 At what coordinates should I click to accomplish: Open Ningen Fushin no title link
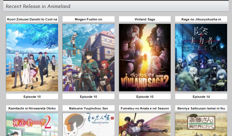(x=89, y=19)
